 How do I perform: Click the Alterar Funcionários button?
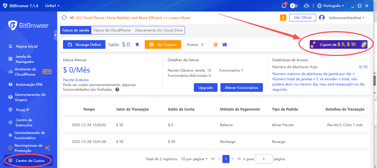click(242, 87)
